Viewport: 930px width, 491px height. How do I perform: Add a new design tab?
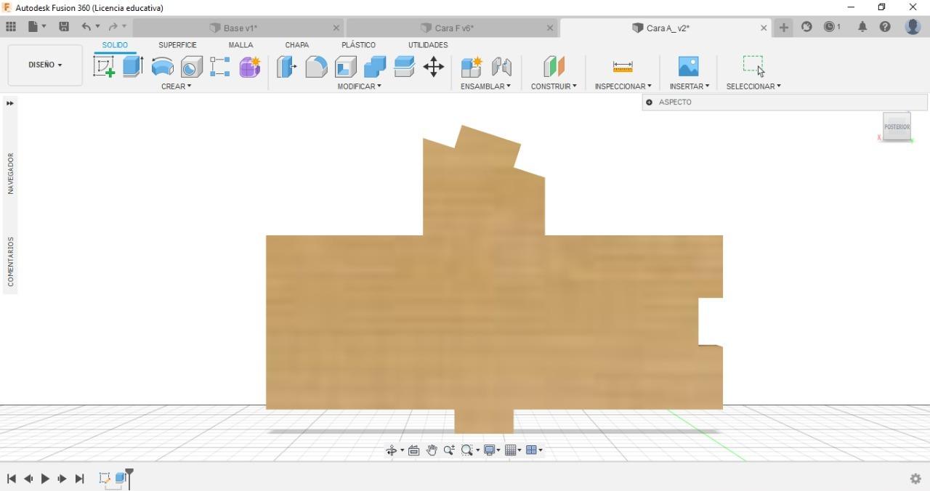coord(783,28)
